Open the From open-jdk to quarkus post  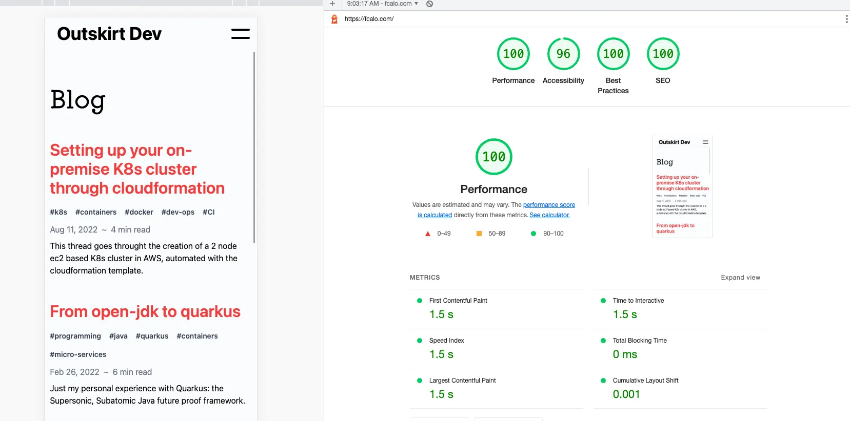coord(145,311)
